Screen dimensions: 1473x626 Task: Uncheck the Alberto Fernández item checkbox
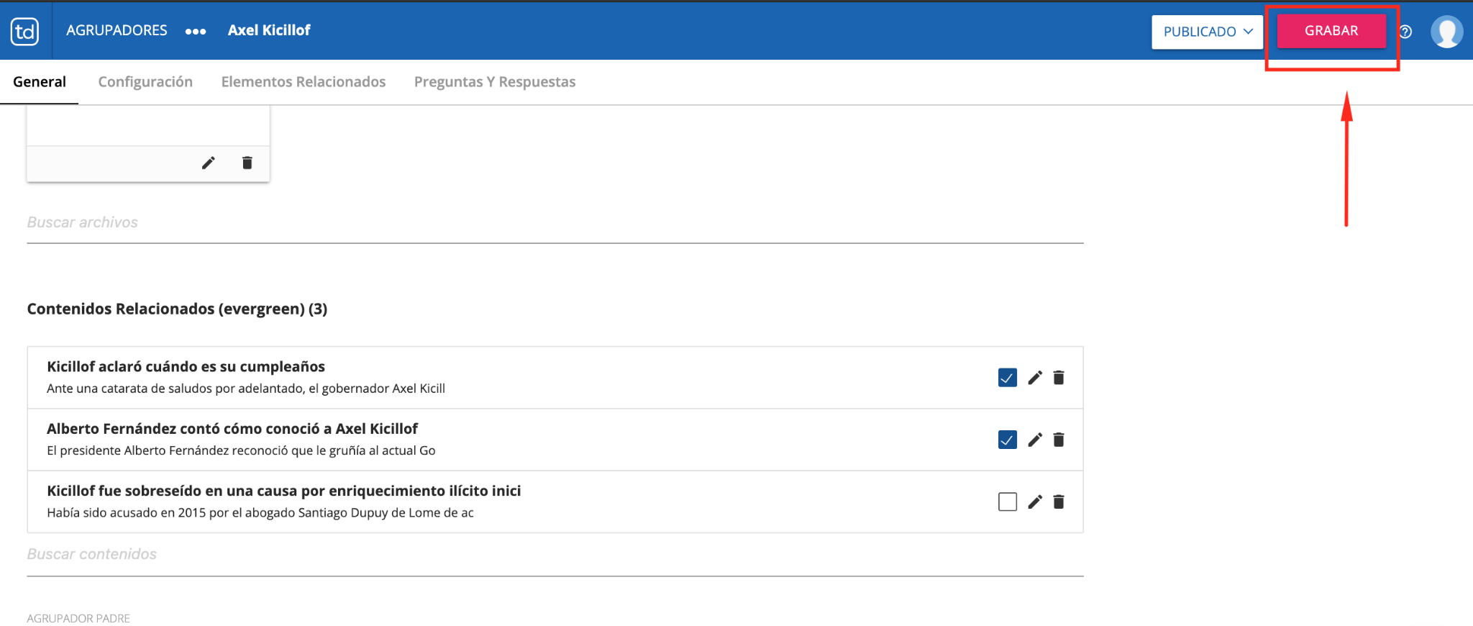point(1007,440)
